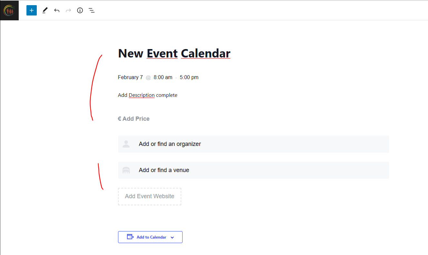Click the Add or find an organizer field
This screenshot has height=255, width=428.
pos(170,144)
